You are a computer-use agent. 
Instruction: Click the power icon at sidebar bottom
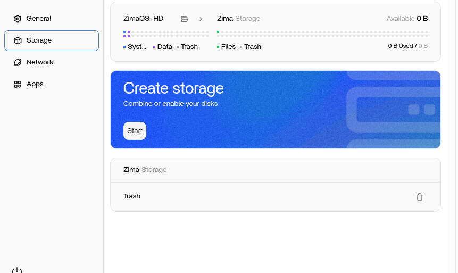(17, 270)
